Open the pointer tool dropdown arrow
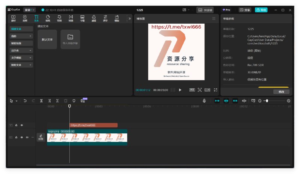This screenshot has width=300, height=174. coord(16,101)
